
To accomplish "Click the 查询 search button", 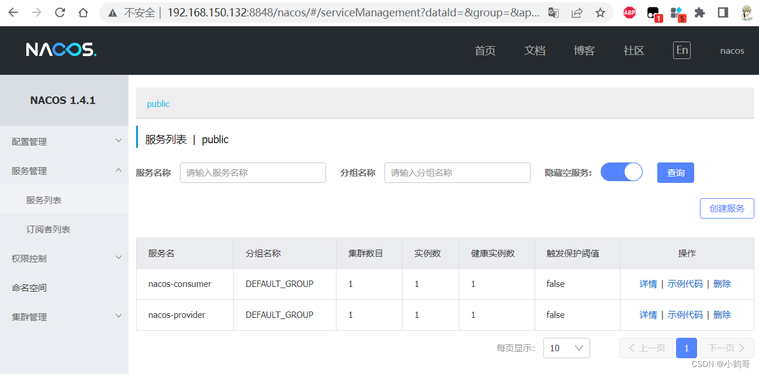I will coord(675,173).
